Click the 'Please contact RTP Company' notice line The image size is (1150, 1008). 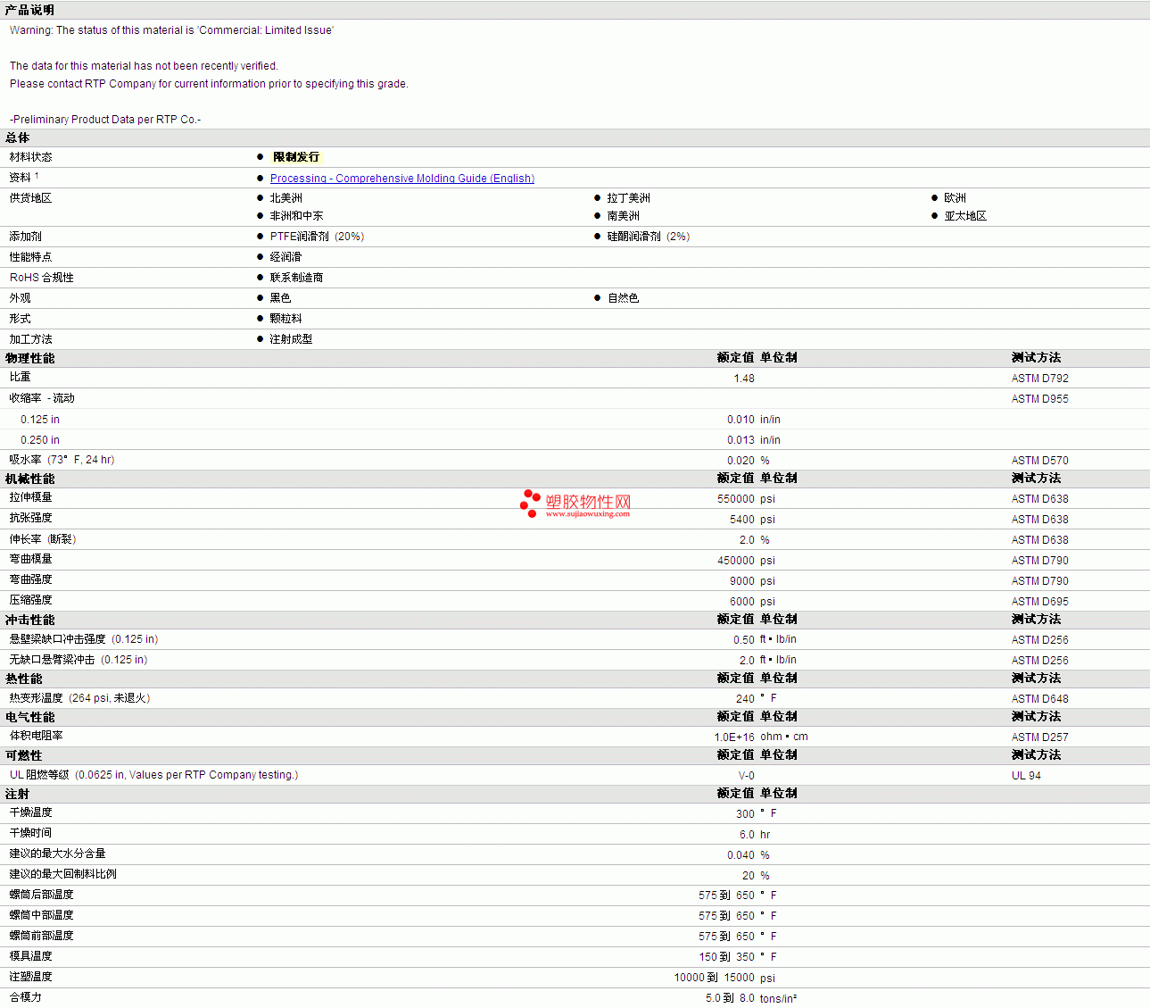click(x=209, y=84)
